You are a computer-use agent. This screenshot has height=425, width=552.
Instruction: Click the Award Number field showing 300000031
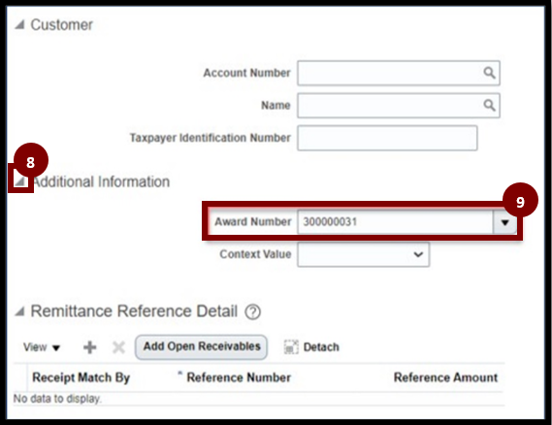click(395, 222)
